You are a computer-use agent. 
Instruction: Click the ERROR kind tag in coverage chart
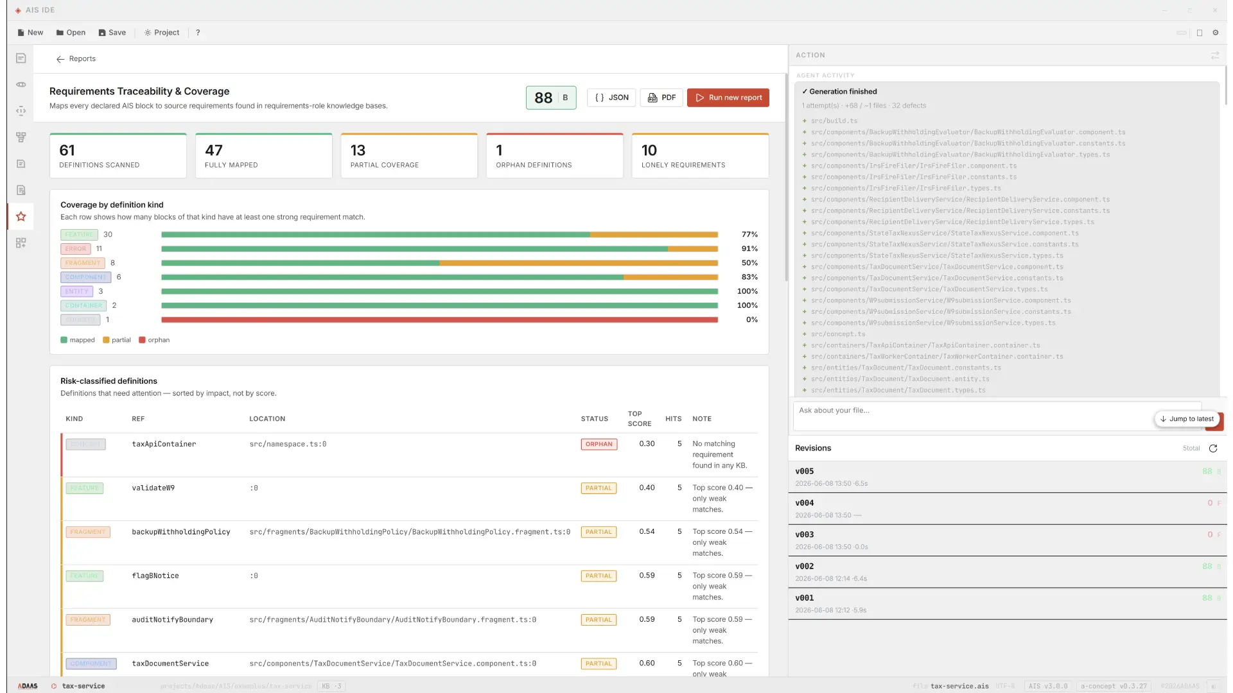(x=76, y=249)
